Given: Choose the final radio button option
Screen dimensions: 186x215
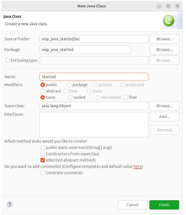Looking at the screenshot, I should (126, 97).
